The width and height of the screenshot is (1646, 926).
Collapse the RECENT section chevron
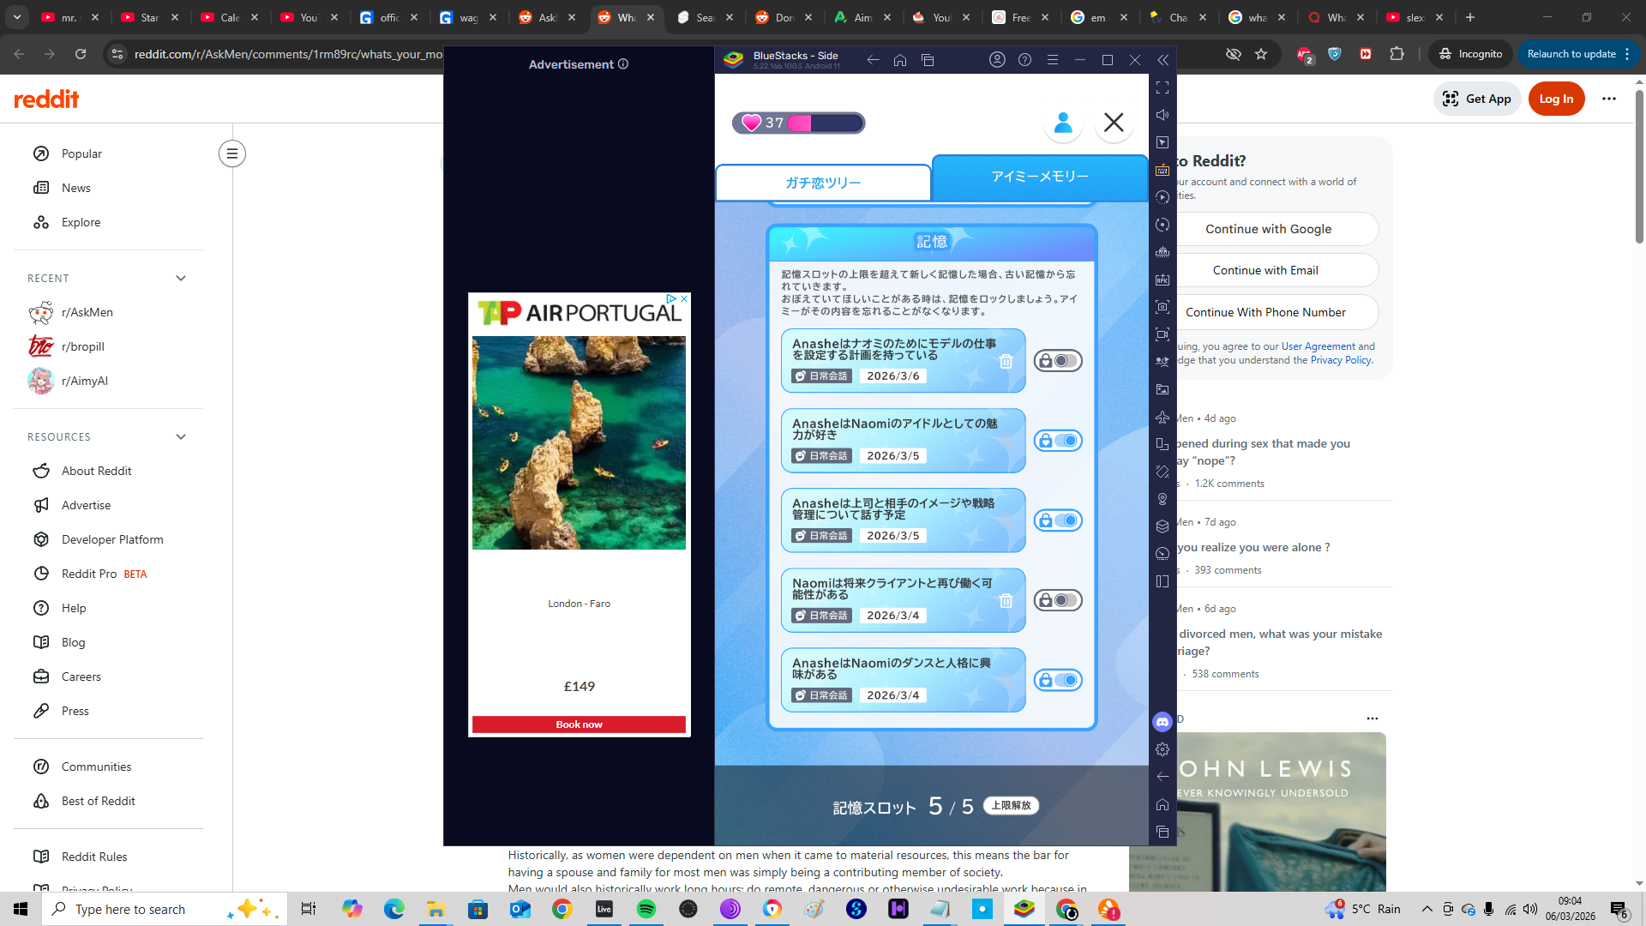(181, 278)
